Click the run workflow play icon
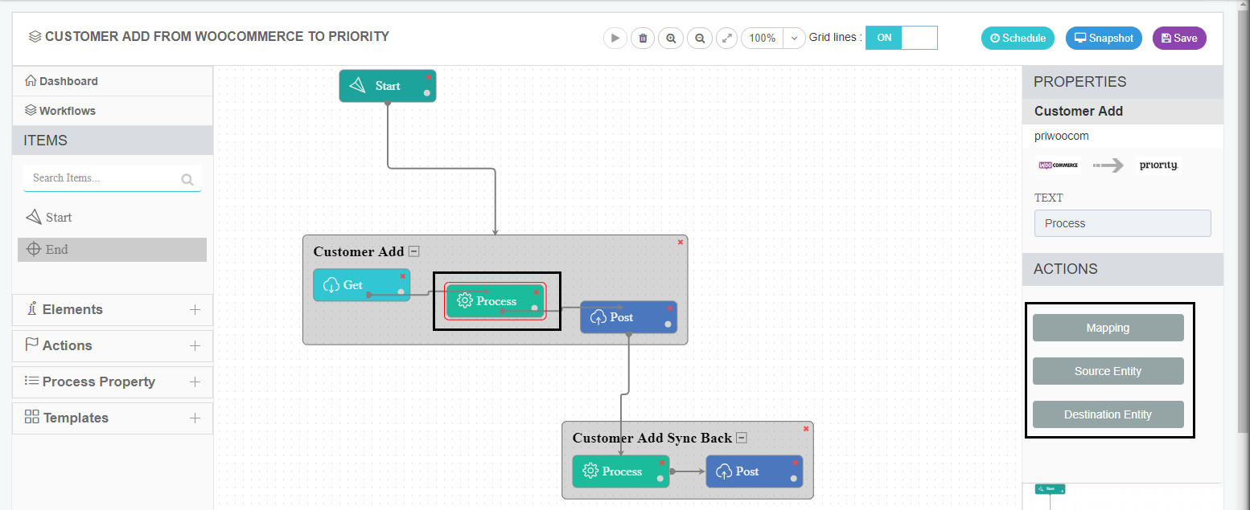The width and height of the screenshot is (1250, 510). pyautogui.click(x=615, y=38)
